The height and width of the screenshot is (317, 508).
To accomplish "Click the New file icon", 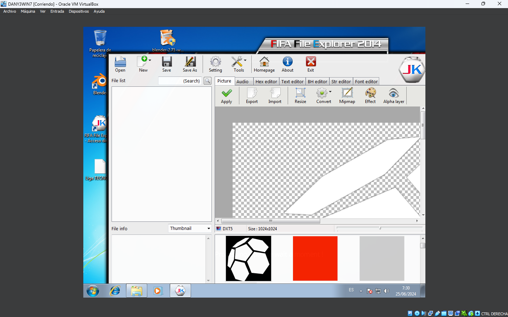I will pyautogui.click(x=142, y=61).
